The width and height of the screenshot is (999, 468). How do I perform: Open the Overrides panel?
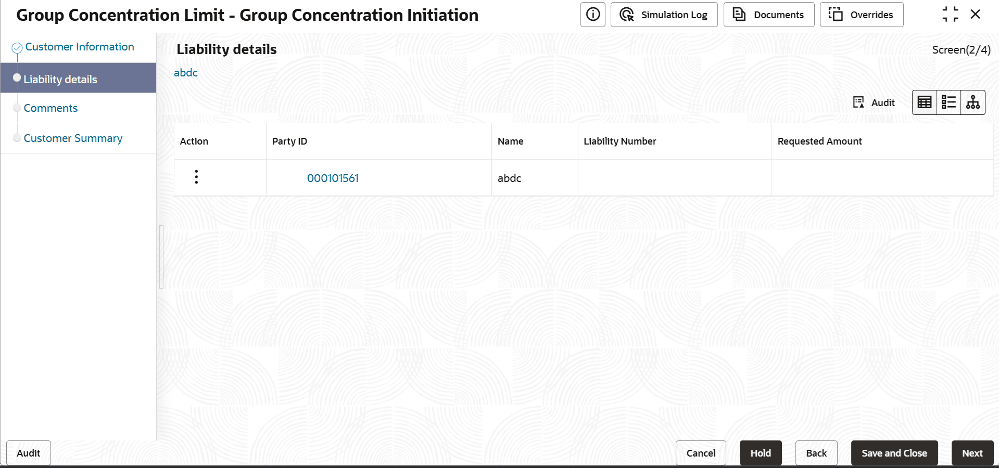tap(861, 15)
